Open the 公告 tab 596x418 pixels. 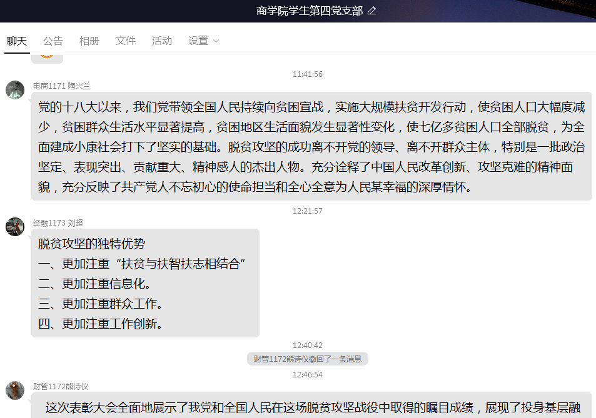53,41
